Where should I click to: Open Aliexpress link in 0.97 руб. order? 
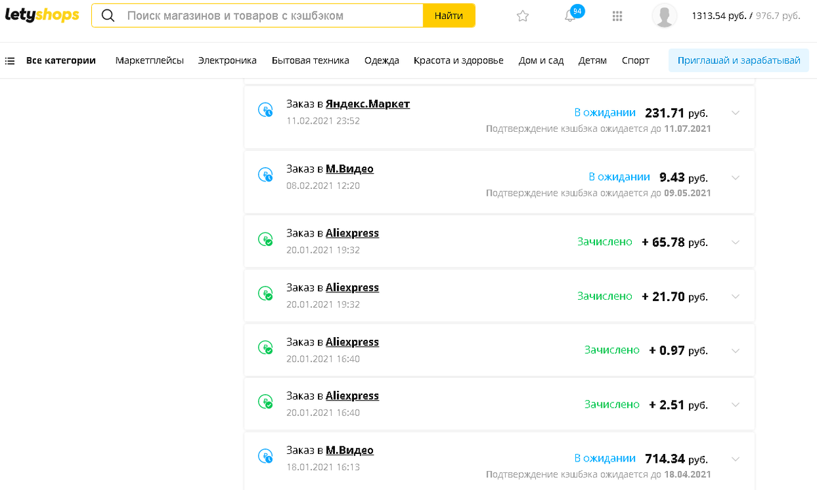tap(352, 342)
